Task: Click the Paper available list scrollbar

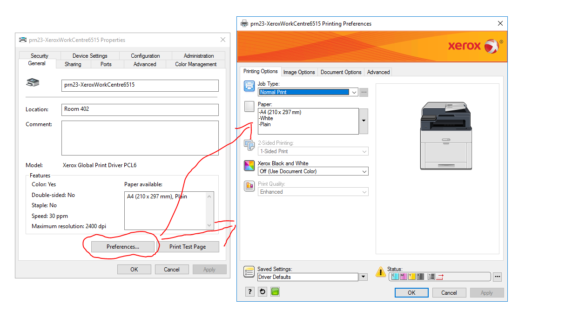Action: pos(209,210)
